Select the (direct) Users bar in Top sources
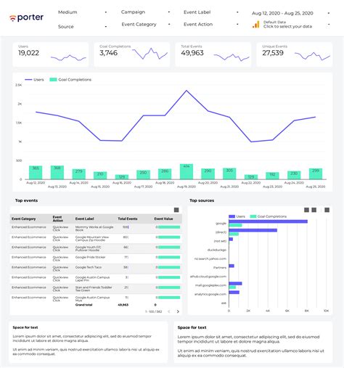 click(x=253, y=230)
